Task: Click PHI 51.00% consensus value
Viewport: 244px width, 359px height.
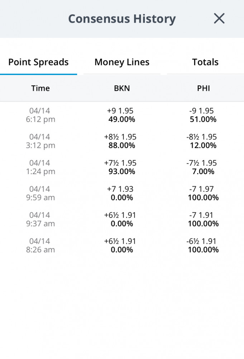Action: 203,119
